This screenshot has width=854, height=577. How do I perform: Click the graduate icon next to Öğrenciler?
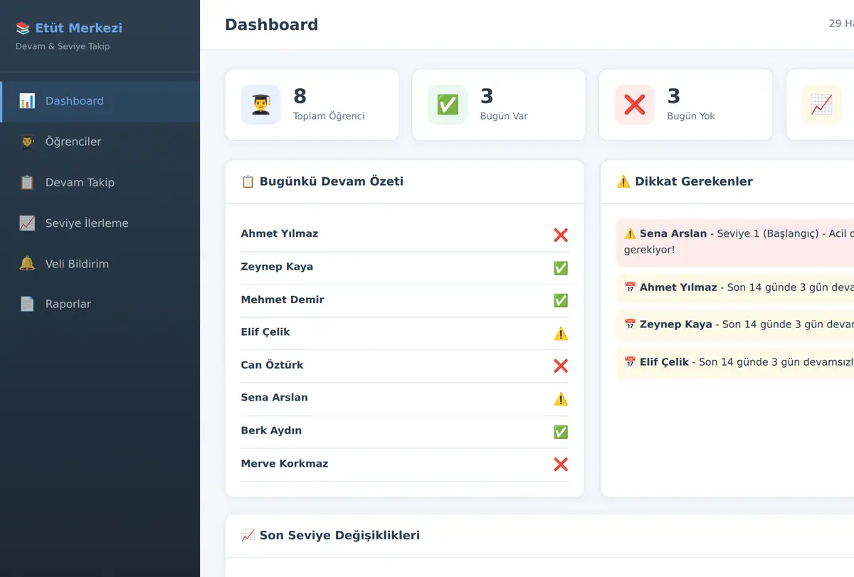coord(27,142)
